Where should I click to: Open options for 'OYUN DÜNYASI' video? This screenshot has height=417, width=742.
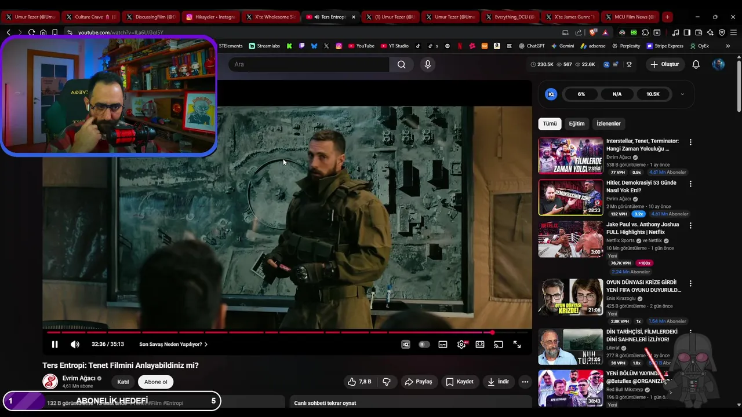(690, 283)
